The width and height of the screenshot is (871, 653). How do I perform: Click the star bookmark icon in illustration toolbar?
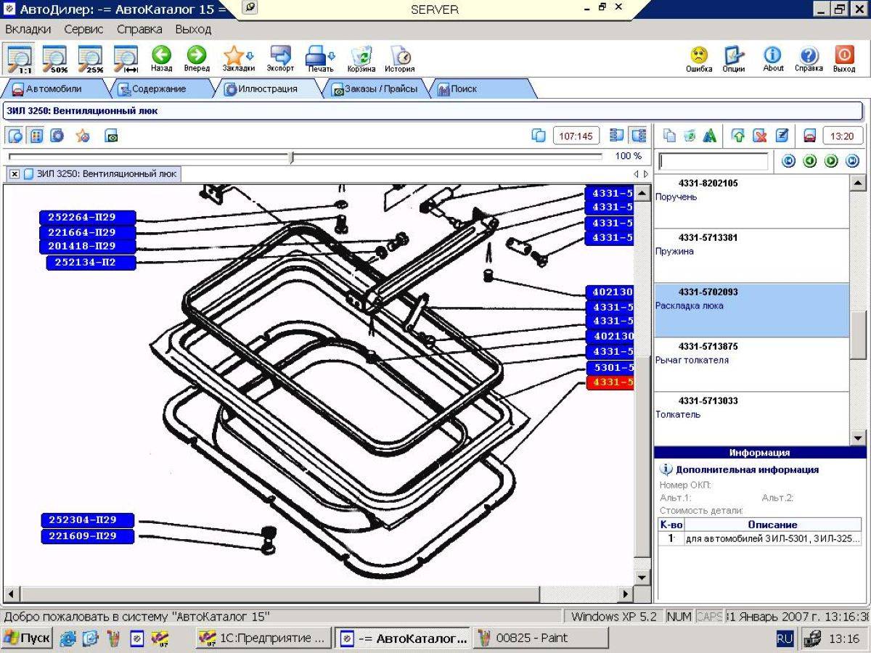[82, 136]
